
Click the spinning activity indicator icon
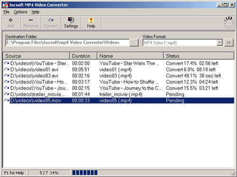tap(229, 23)
